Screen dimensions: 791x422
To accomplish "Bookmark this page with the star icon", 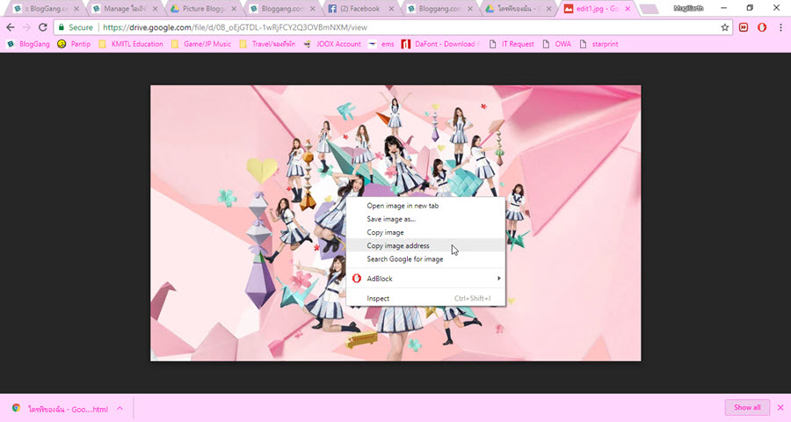I will click(725, 27).
